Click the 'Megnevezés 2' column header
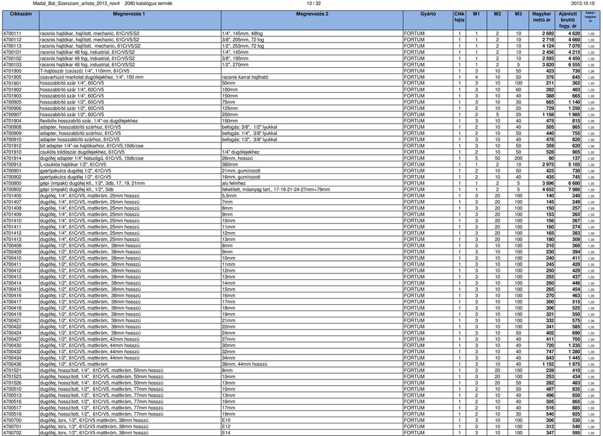 pos(312,20)
